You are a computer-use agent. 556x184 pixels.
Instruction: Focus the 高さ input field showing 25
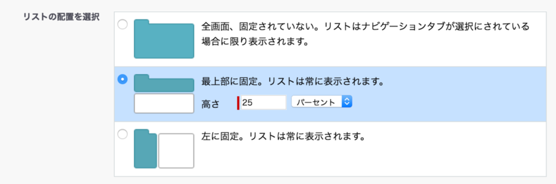pyautogui.click(x=263, y=103)
